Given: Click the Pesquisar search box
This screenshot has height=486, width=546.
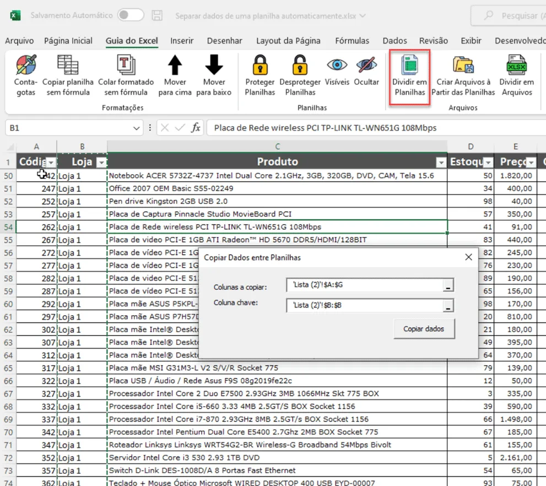Looking at the screenshot, I should tap(509, 15).
